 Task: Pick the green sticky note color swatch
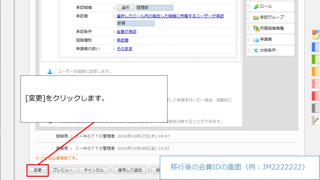tap(316, 59)
